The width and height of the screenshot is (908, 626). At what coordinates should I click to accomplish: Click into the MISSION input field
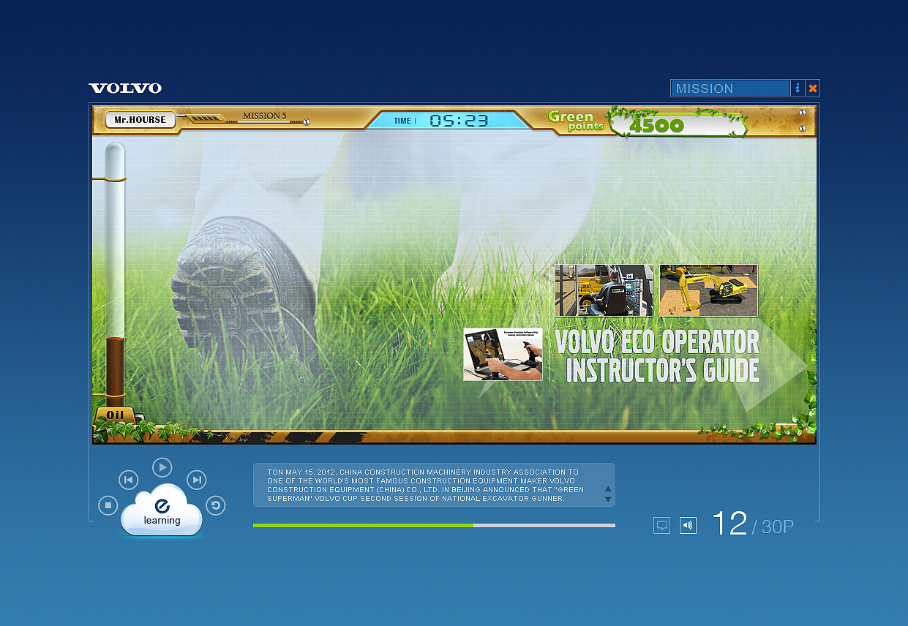click(730, 88)
